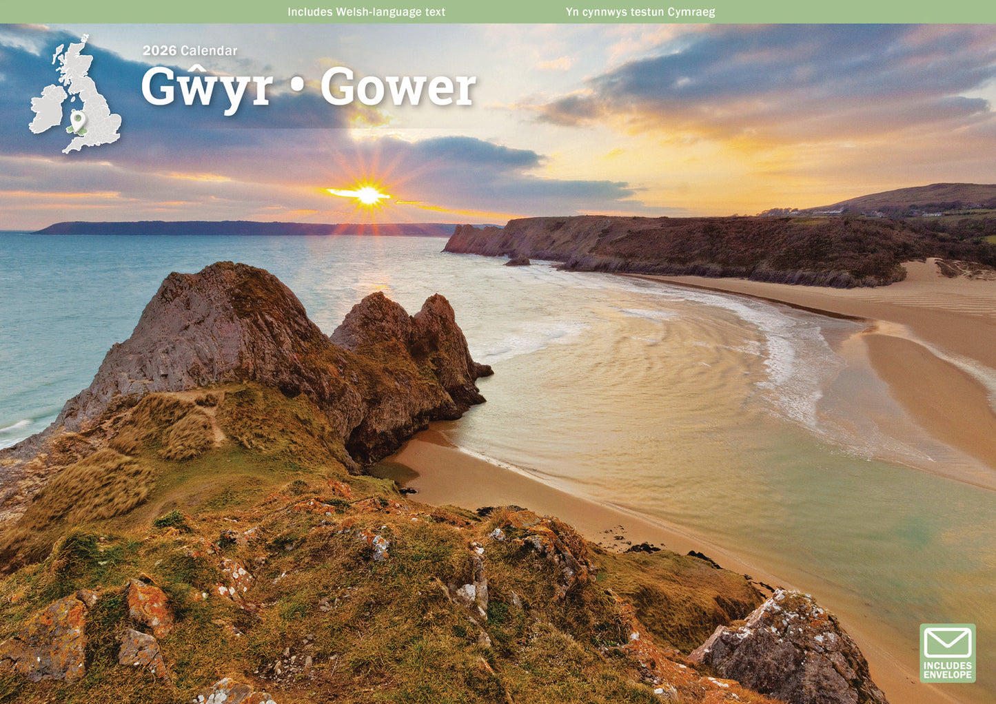The image size is (996, 704).
Task: Click the sunburst over the horizon
Action: (367, 195)
